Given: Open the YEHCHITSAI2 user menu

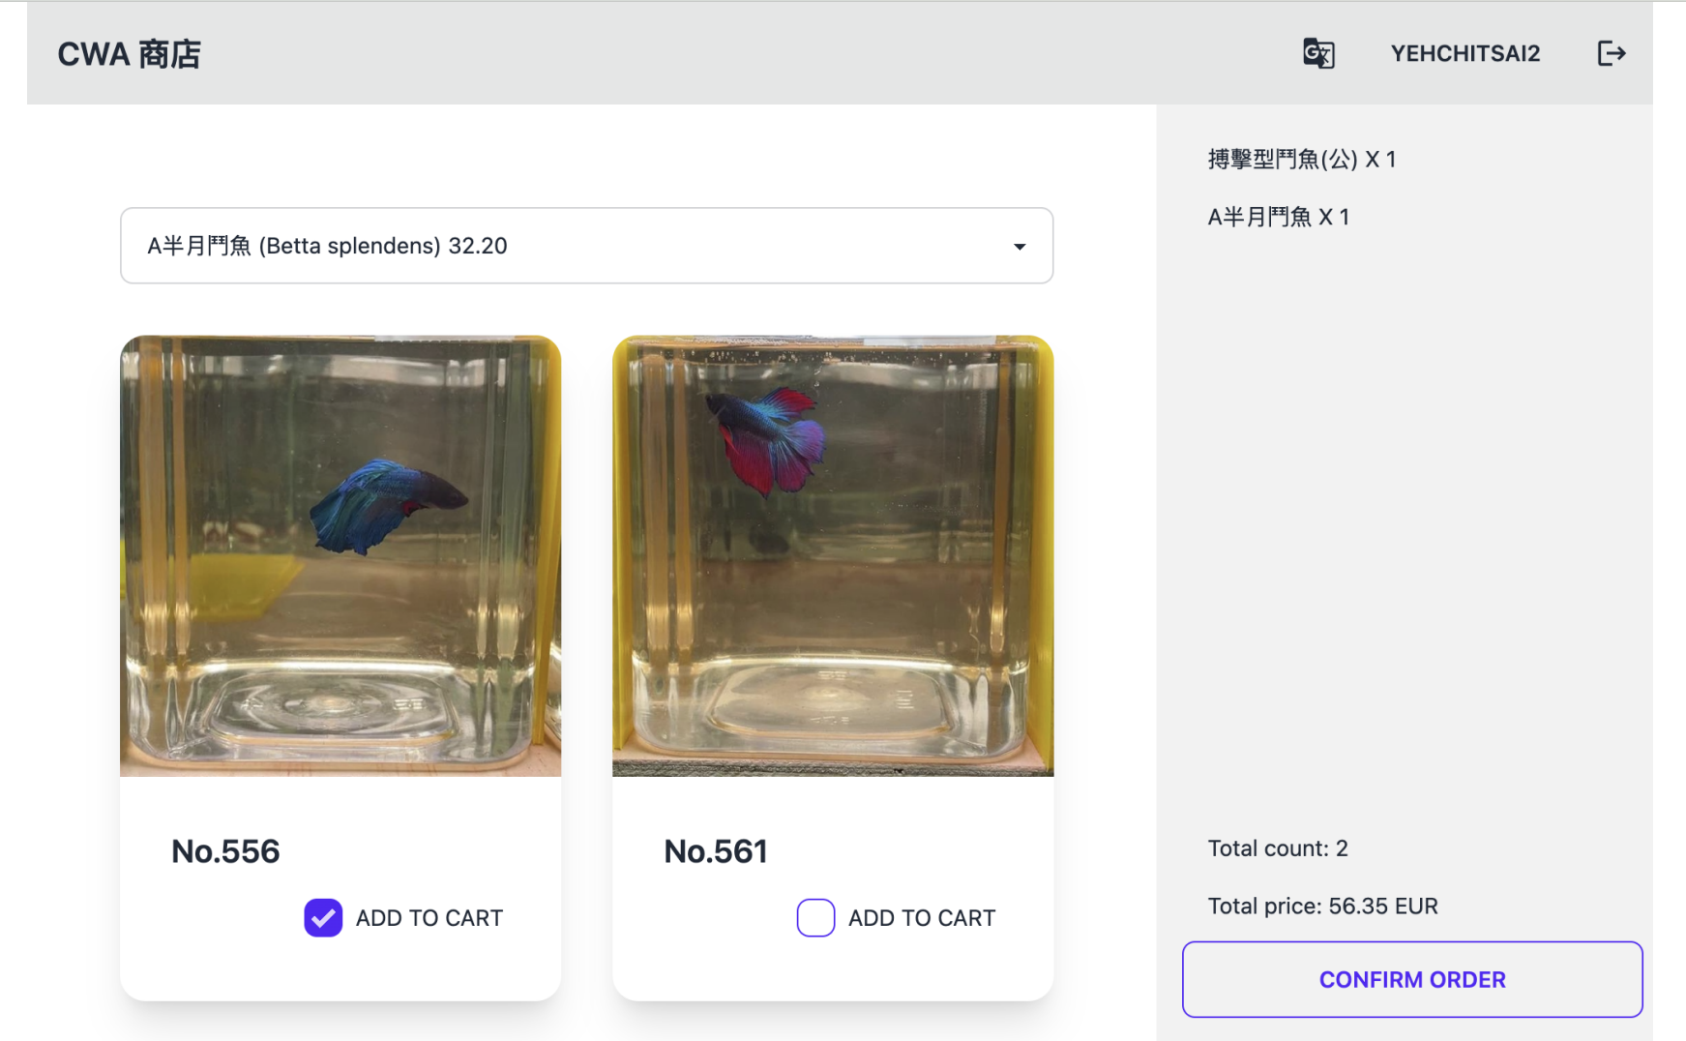Looking at the screenshot, I should click(1464, 53).
